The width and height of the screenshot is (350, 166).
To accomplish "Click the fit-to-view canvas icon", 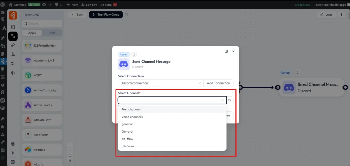I will coord(70,155).
